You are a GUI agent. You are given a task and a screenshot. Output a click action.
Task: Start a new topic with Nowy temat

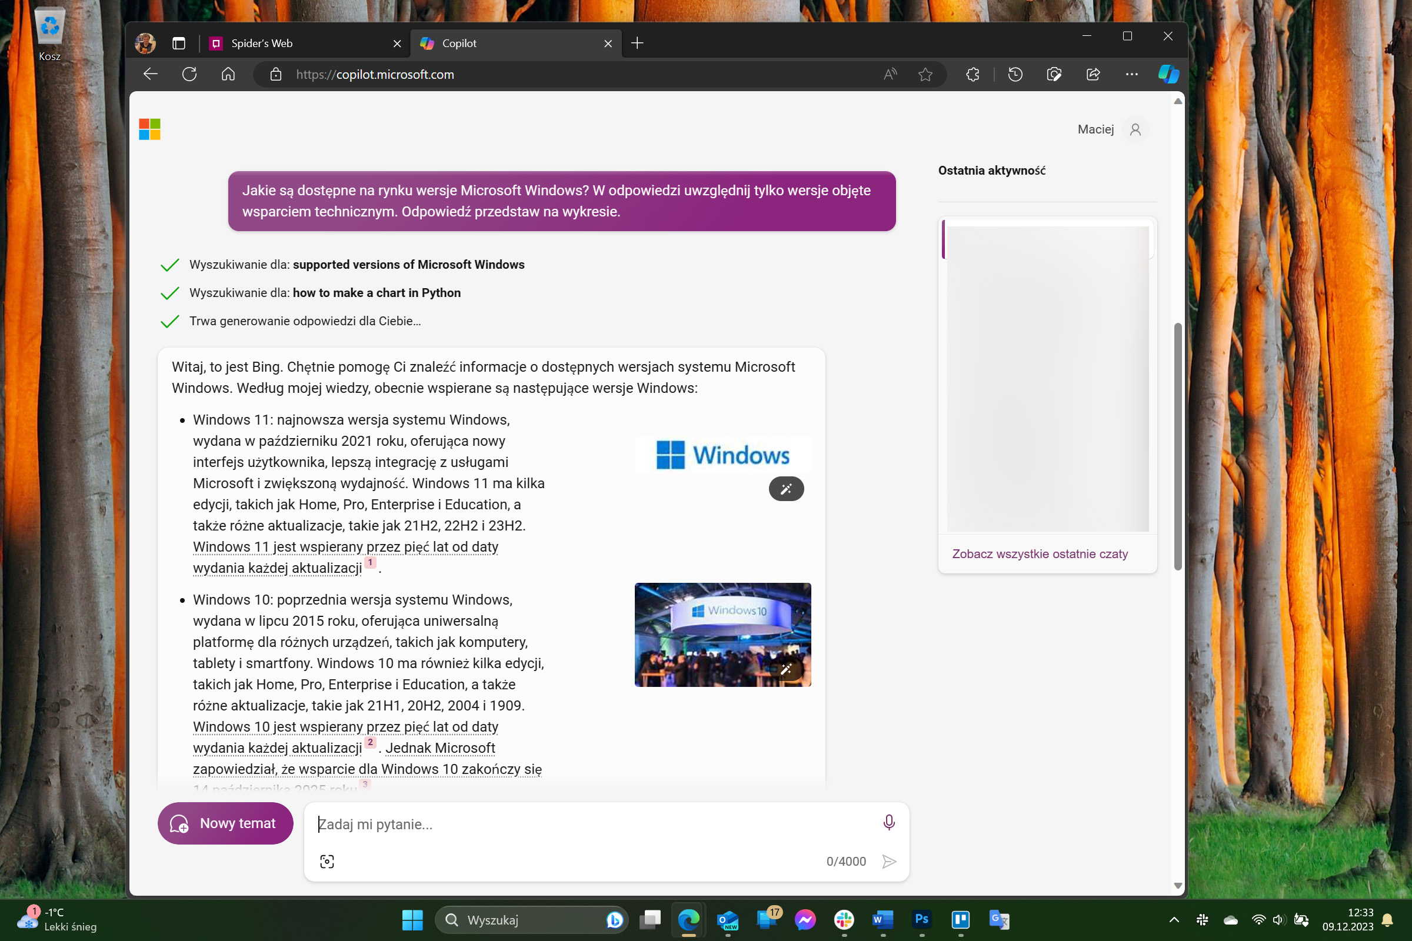click(225, 823)
